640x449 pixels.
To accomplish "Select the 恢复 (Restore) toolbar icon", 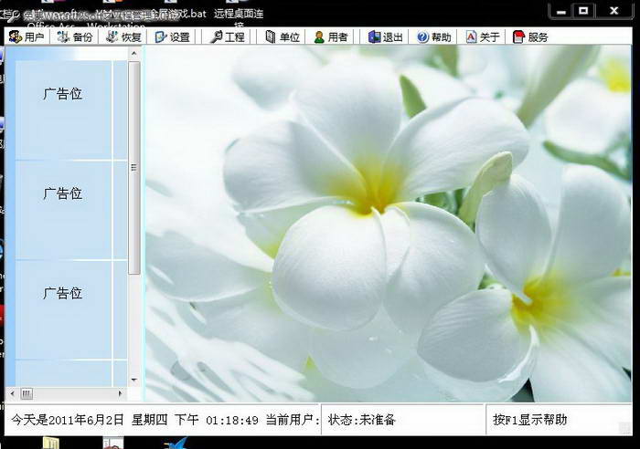I will tap(123, 37).
